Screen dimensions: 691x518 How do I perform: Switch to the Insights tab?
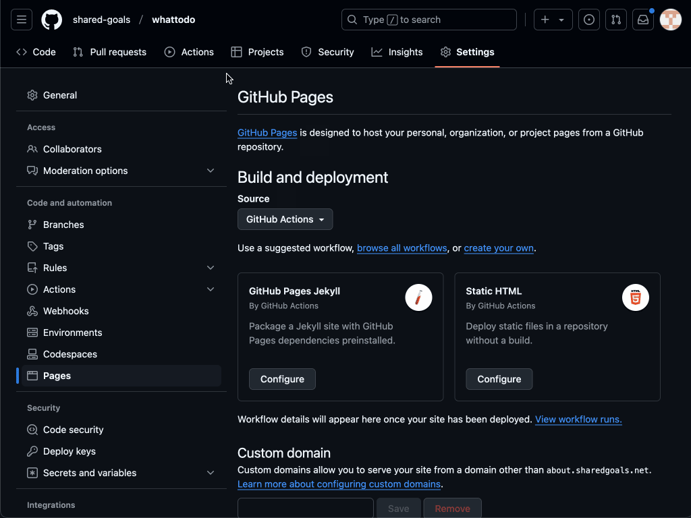397,52
